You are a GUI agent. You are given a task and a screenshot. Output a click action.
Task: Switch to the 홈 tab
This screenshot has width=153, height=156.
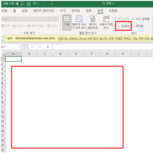15,11
